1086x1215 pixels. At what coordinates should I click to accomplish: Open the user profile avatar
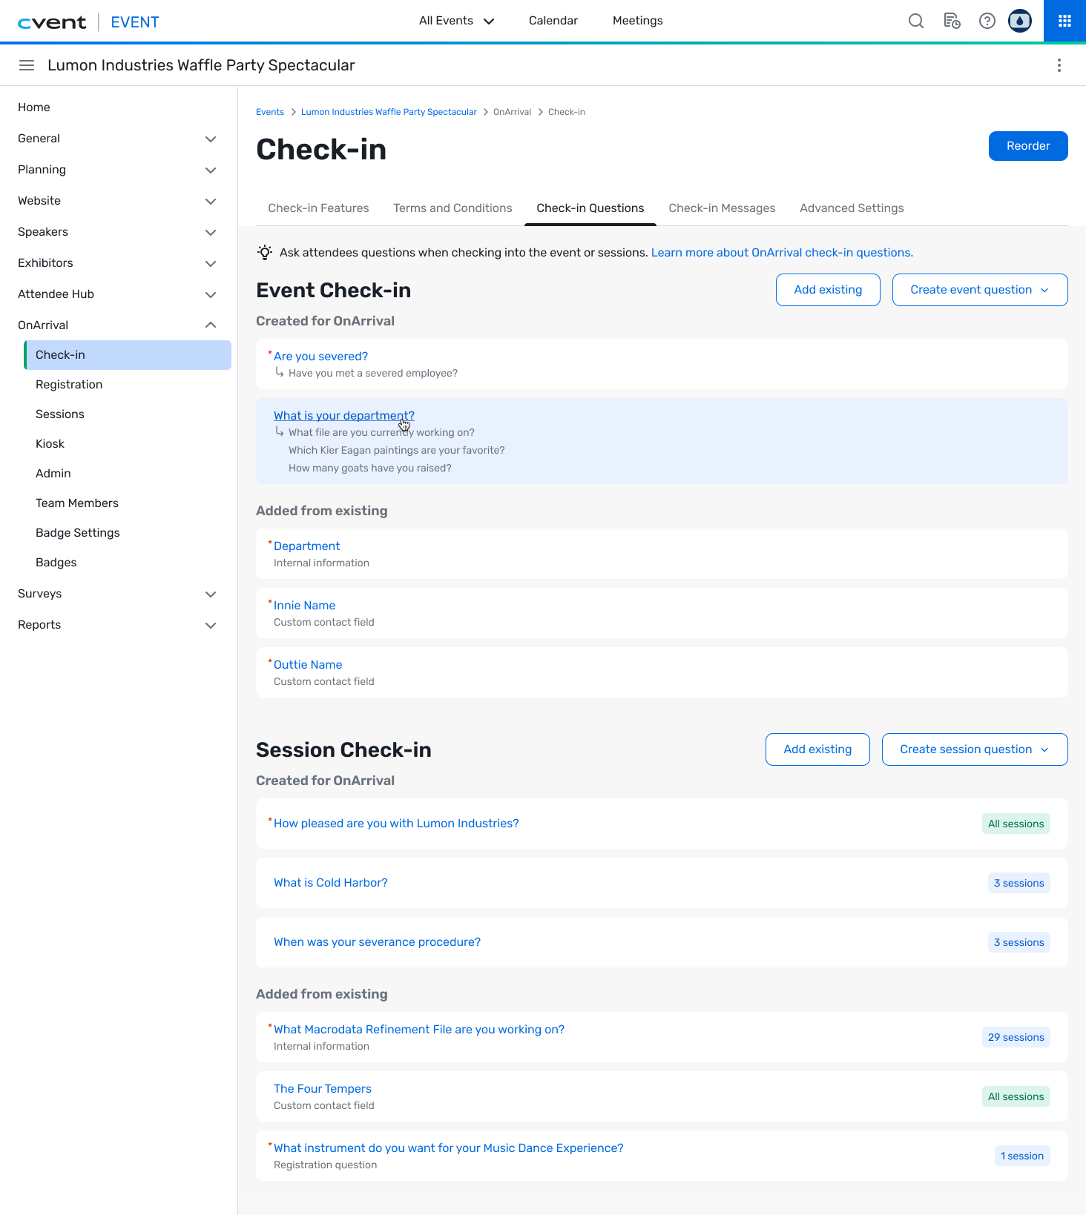coord(1020,21)
